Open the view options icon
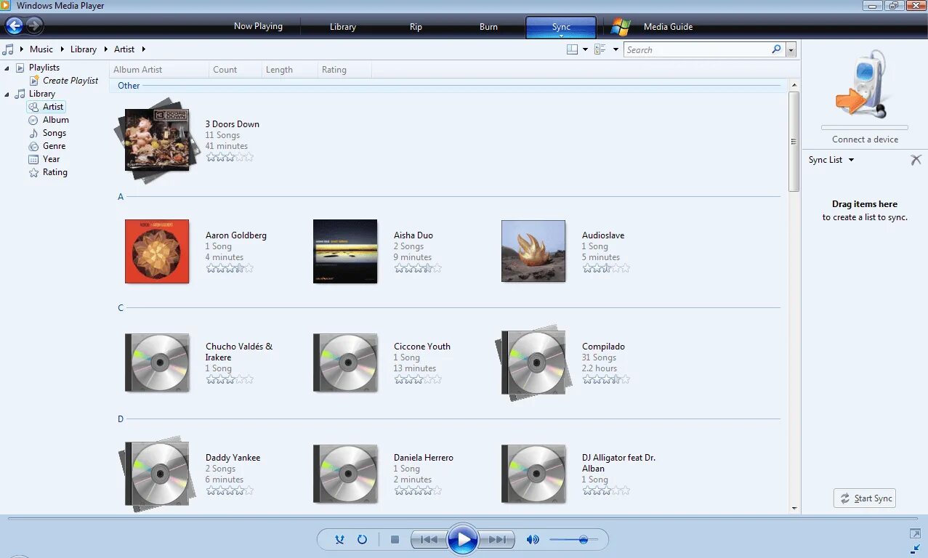This screenshot has width=928, height=558. click(x=600, y=49)
